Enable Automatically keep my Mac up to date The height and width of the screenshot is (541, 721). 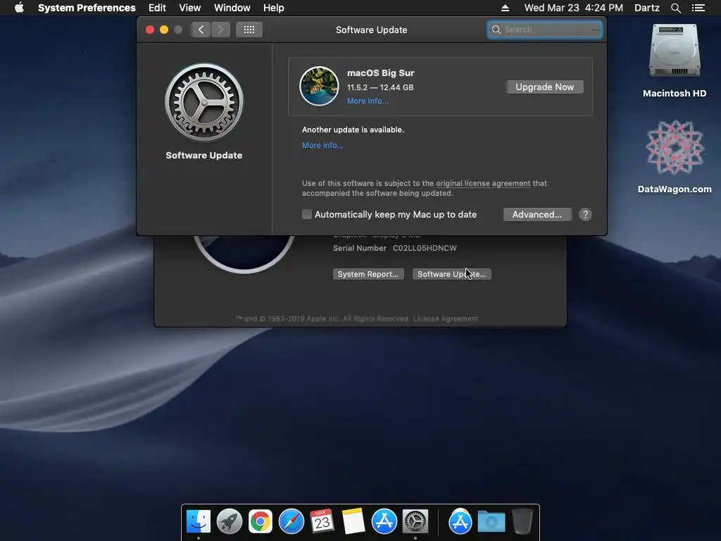click(x=307, y=214)
